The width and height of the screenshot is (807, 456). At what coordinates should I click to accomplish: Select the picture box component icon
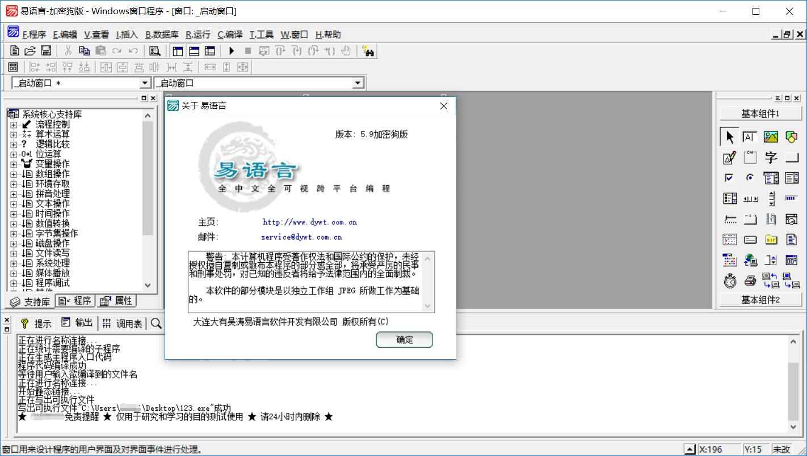pyautogui.click(x=771, y=136)
